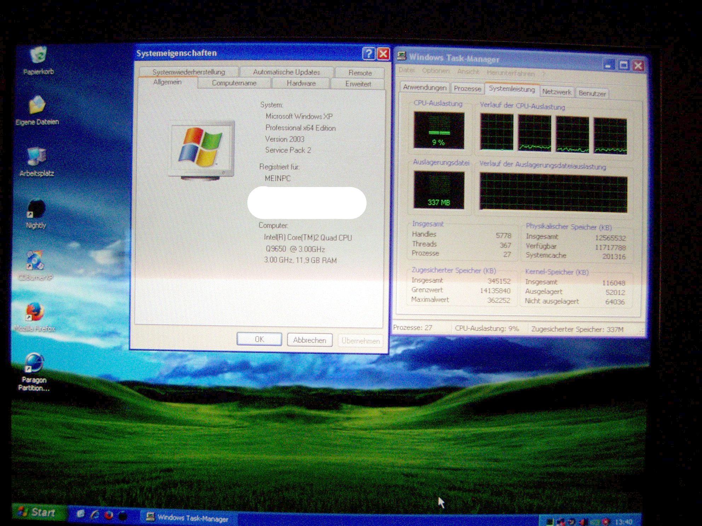Click the Grenzwert value 14135840
Image resolution: width=702 pixels, height=526 pixels.
click(495, 291)
